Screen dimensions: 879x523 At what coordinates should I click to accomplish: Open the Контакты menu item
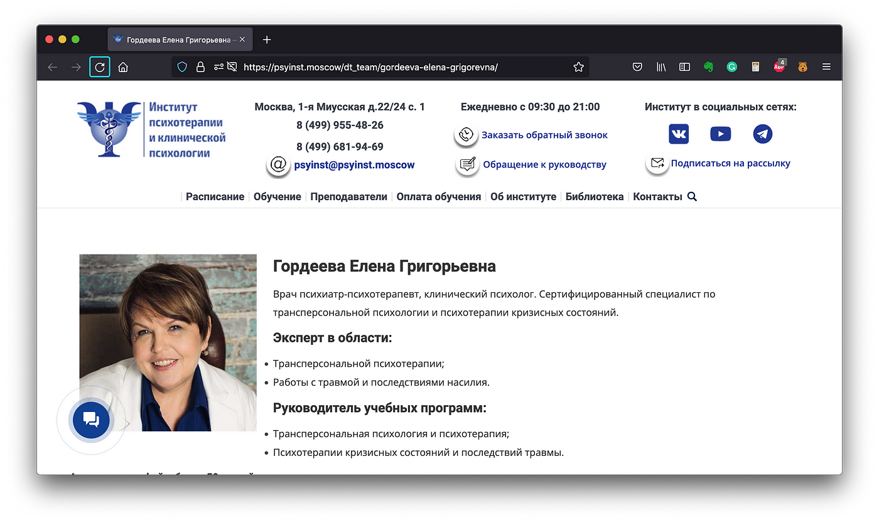657,196
